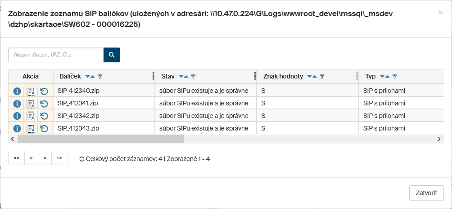Refresh the total record count icon
The image size is (452, 209).
click(81, 159)
